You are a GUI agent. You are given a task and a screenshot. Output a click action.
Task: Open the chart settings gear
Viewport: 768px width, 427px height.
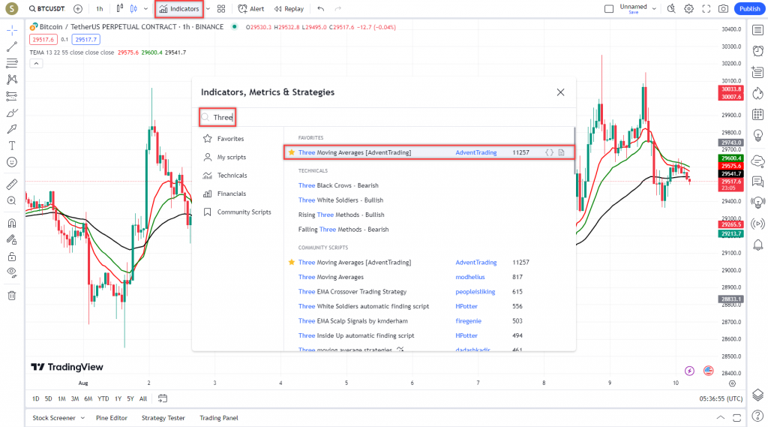click(688, 9)
